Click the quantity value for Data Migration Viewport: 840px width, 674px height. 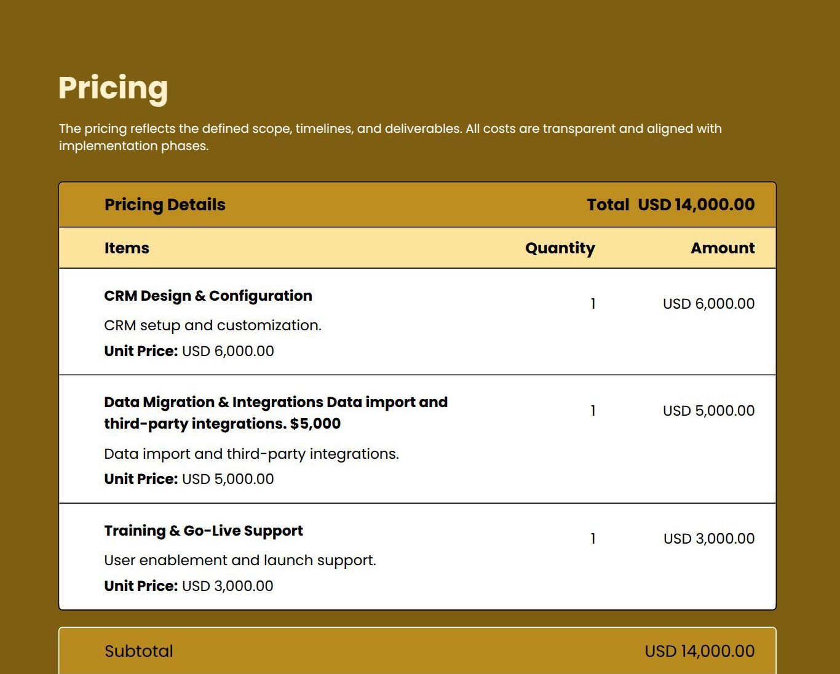[x=593, y=411]
